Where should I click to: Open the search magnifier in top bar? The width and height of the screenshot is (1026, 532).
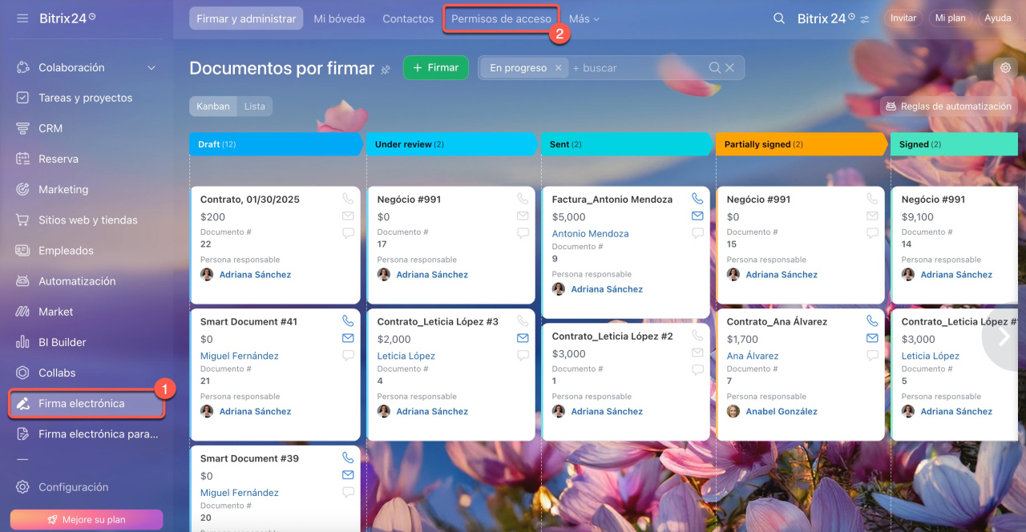pos(778,18)
